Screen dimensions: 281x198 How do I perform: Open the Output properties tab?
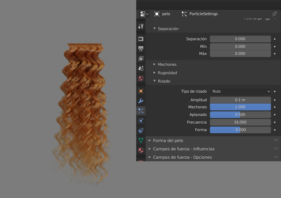pos(141,49)
